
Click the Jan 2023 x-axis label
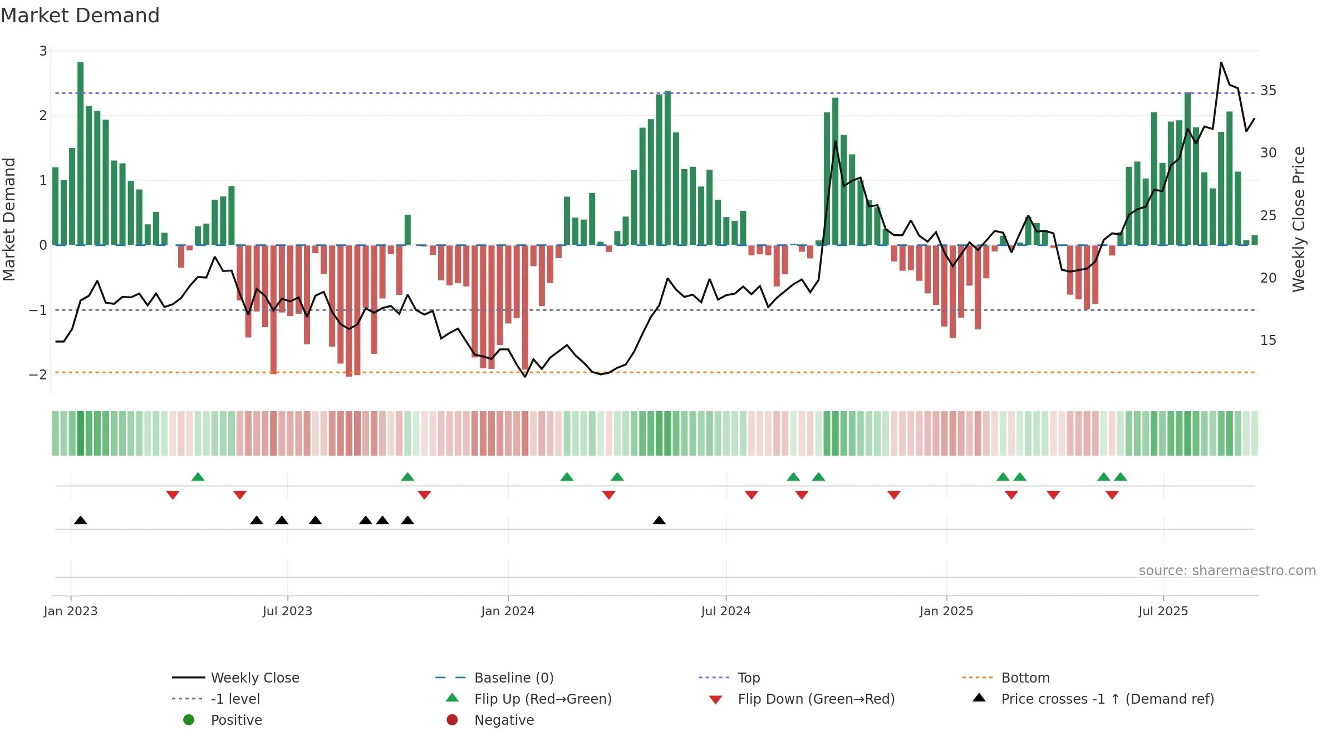(x=71, y=611)
